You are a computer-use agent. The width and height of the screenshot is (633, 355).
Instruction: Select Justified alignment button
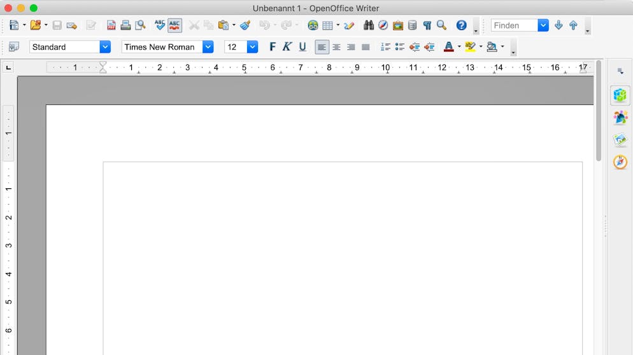[366, 47]
